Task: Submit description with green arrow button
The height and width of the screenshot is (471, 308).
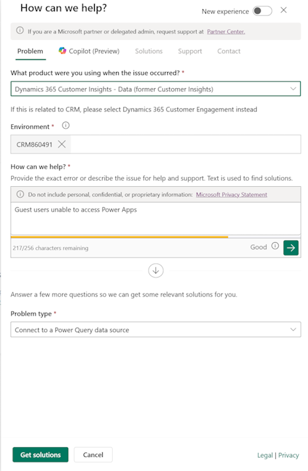Action: (x=291, y=248)
